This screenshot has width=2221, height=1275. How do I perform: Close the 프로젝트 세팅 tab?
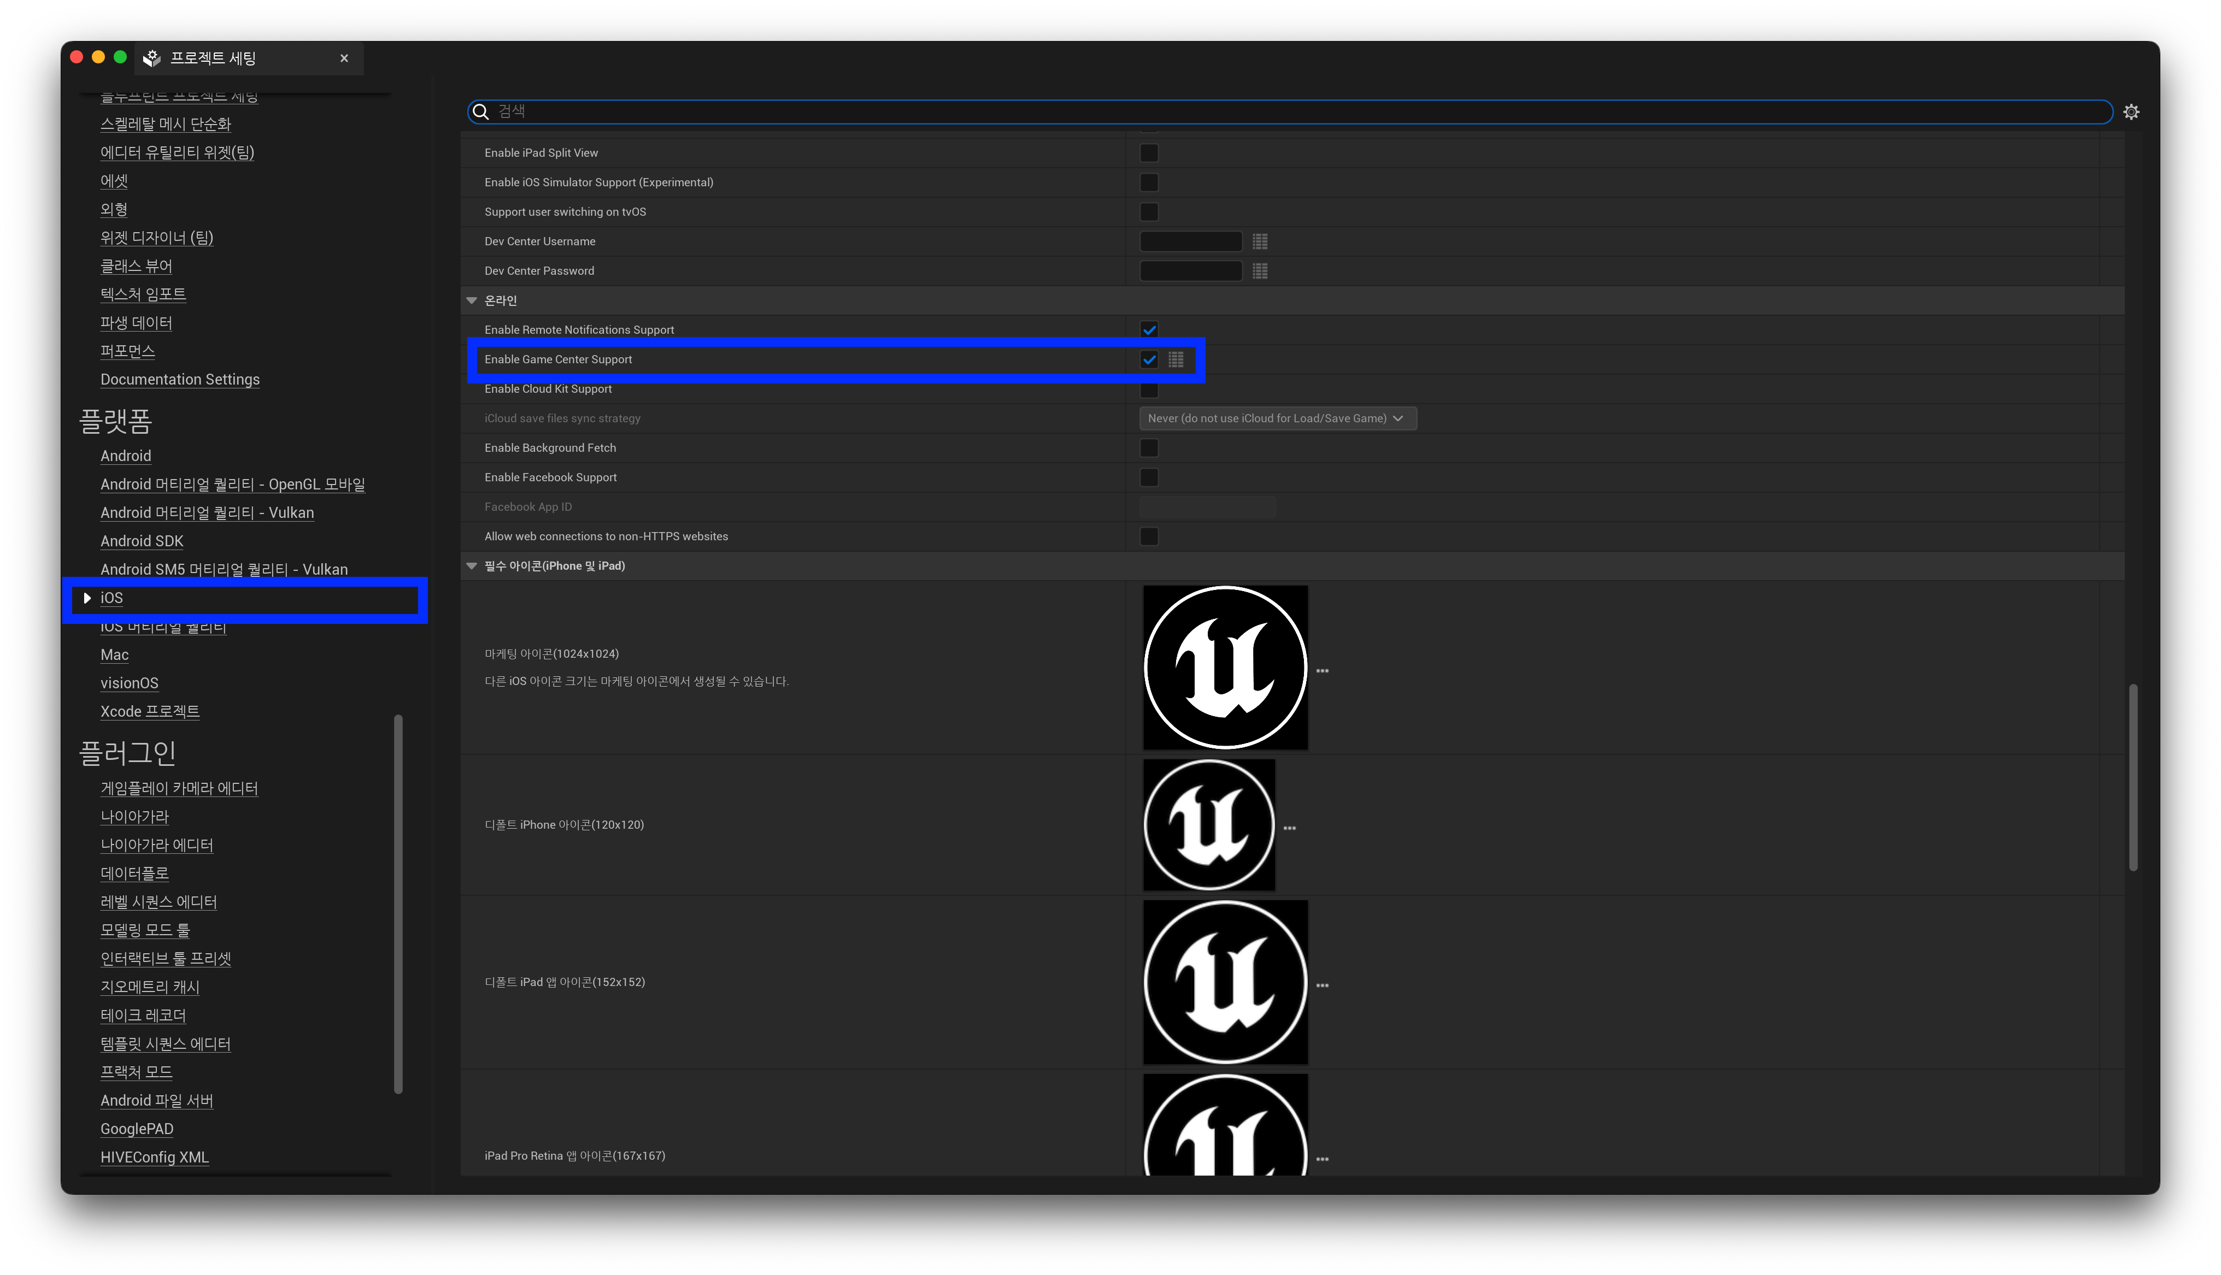(x=344, y=58)
